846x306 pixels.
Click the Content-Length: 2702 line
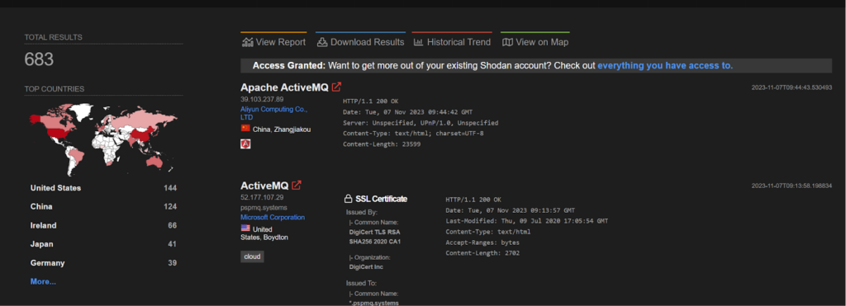coord(482,253)
